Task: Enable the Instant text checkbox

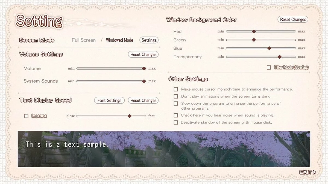Action: tap(26, 116)
